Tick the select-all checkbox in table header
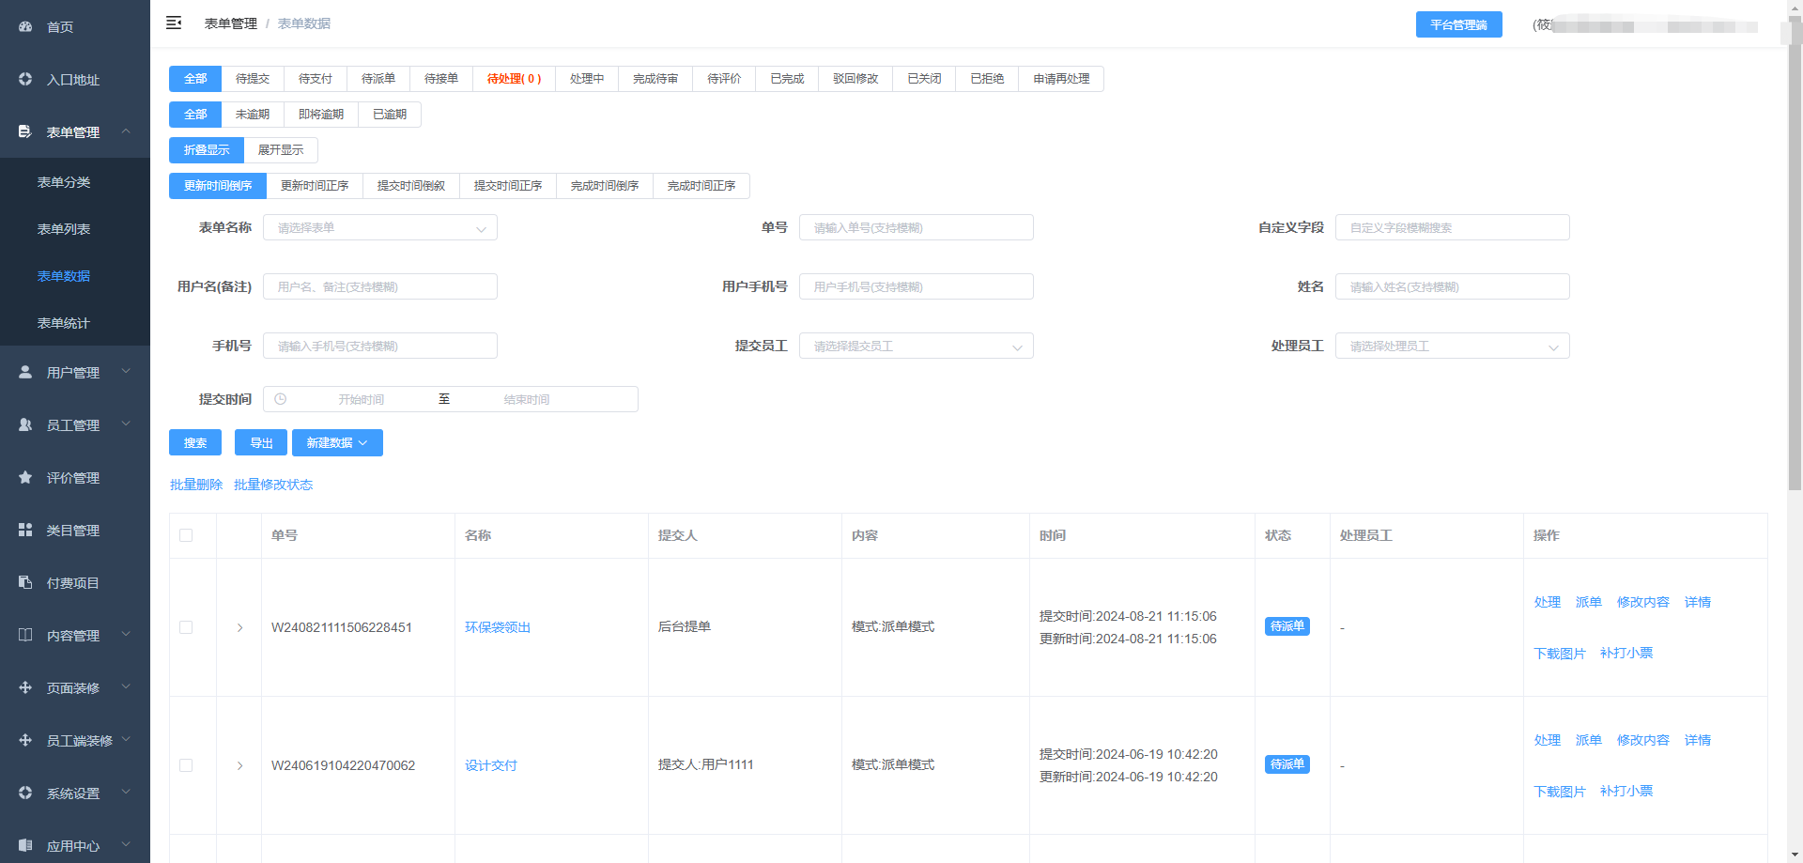The height and width of the screenshot is (863, 1803). coord(186,535)
